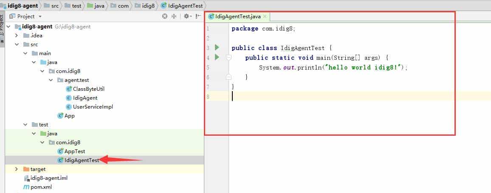491x193 pixels.
Task: Run the main method via gutter arrow
Action: [x=217, y=57]
